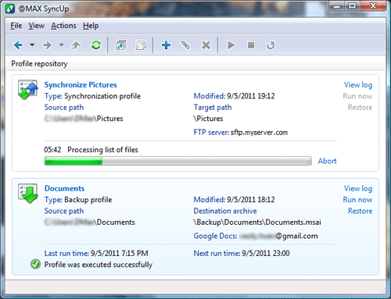Click the Run profile play icon
Image resolution: width=391 pixels, height=299 pixels.
pyautogui.click(x=231, y=45)
